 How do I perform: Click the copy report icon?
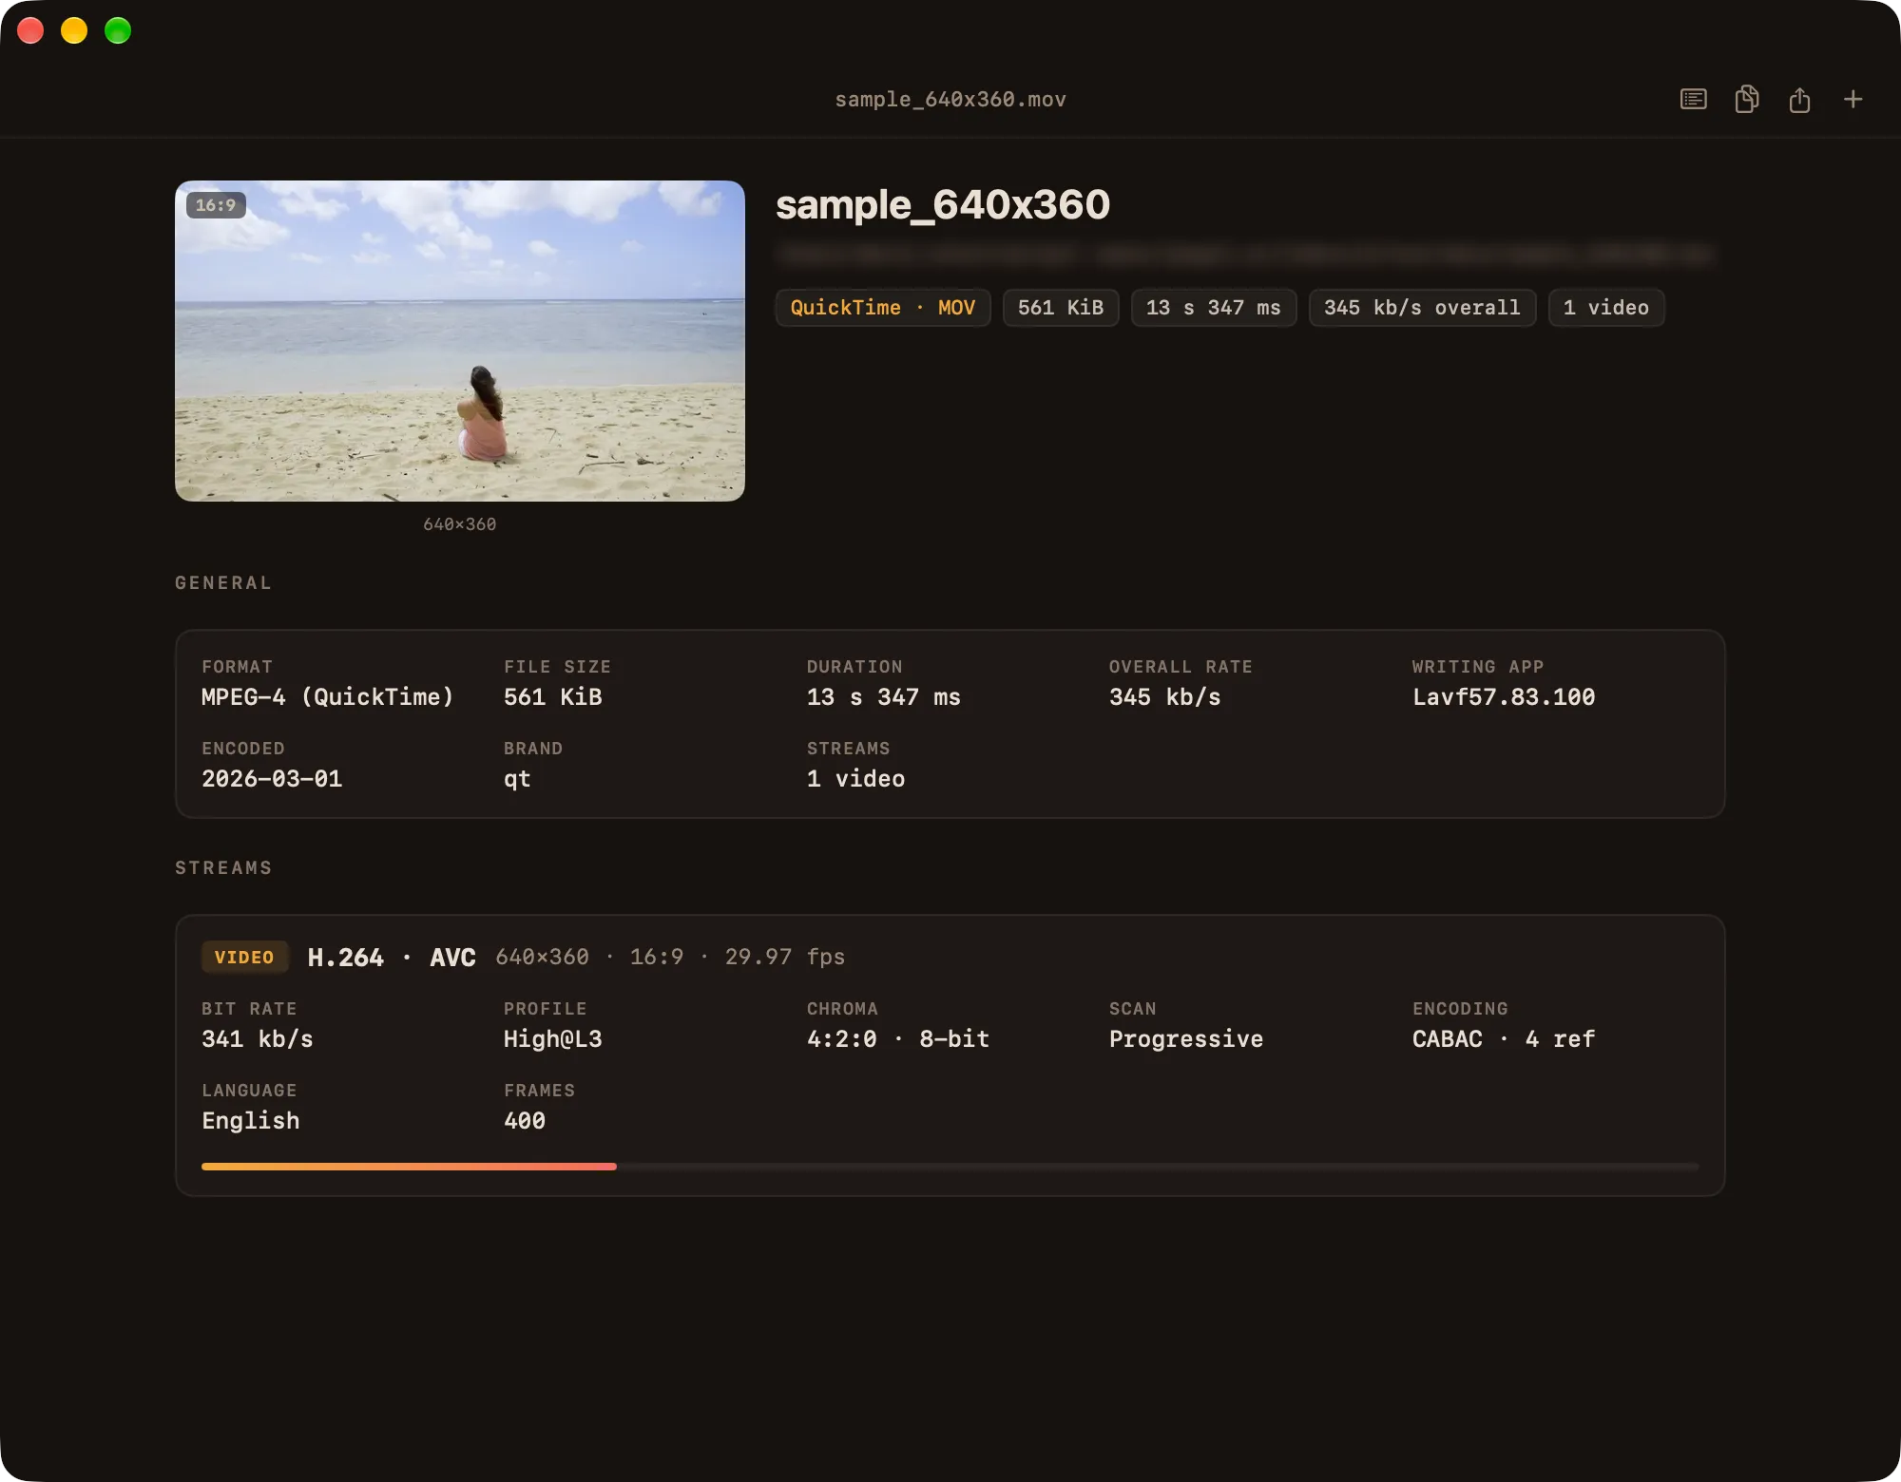coord(1746,99)
